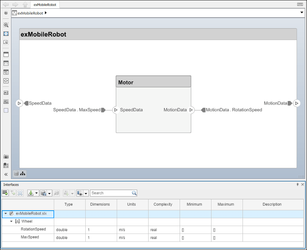Select the RotationSpeed element row
This screenshot has height=250, width=307.
coord(153,230)
